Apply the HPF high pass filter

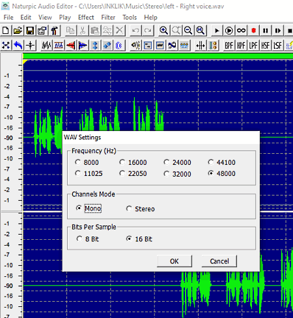click(x=241, y=46)
